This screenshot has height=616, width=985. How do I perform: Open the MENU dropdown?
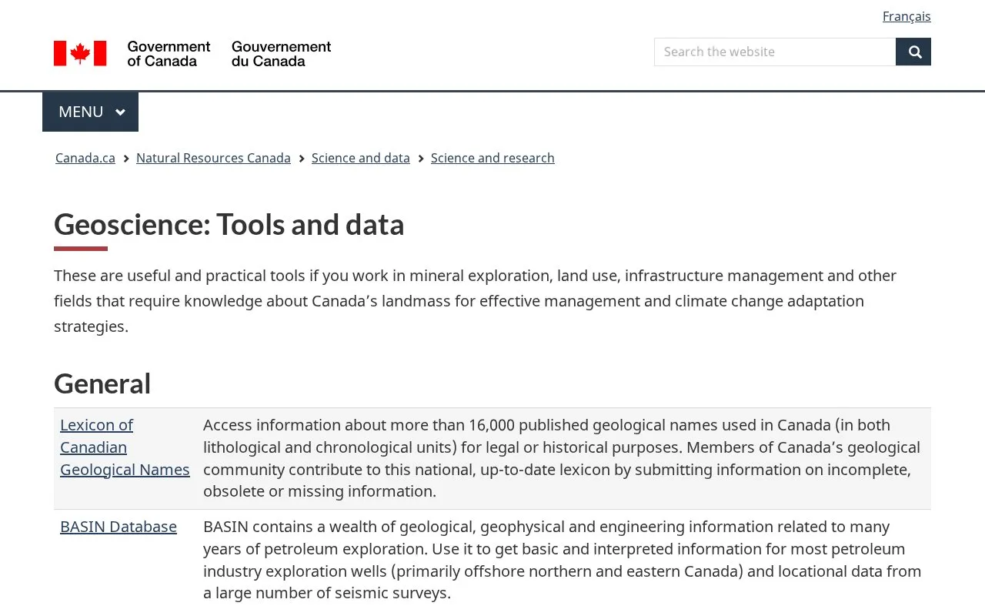click(x=91, y=112)
